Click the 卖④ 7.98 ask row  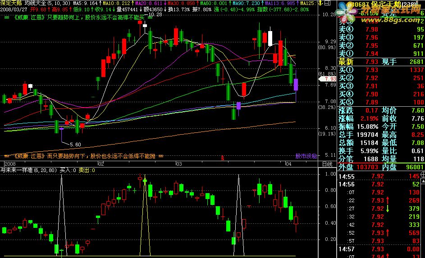tap(381, 29)
